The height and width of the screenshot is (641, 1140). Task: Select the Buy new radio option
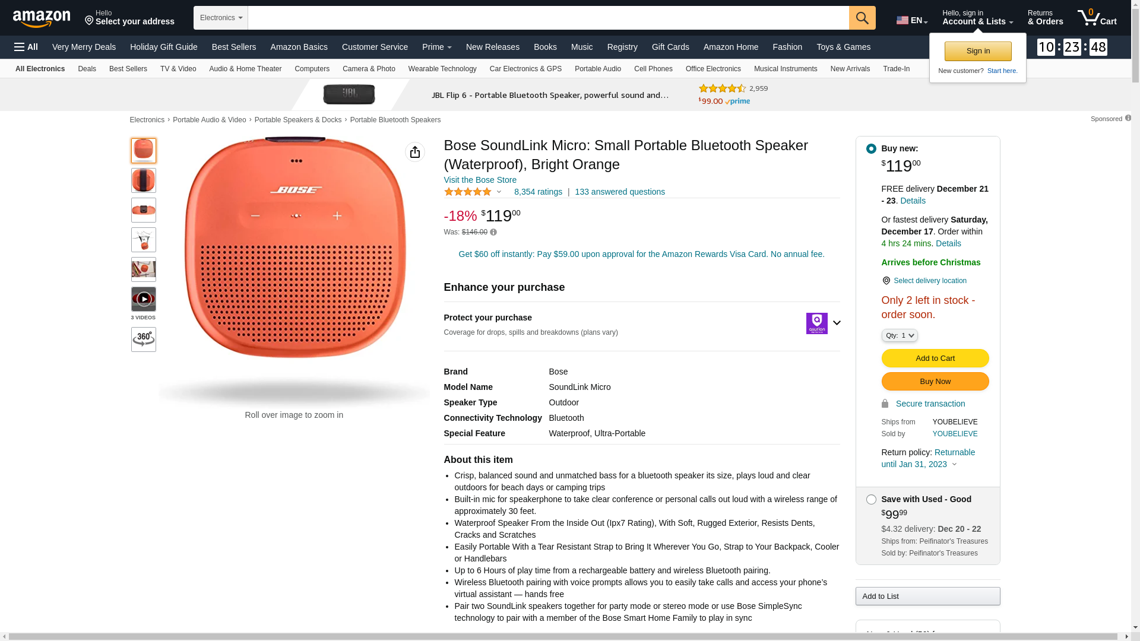[x=871, y=149]
